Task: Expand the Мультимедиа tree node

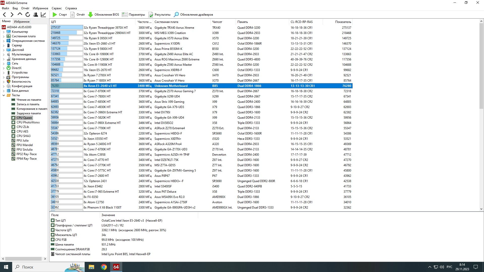Action: [x=4, y=54]
